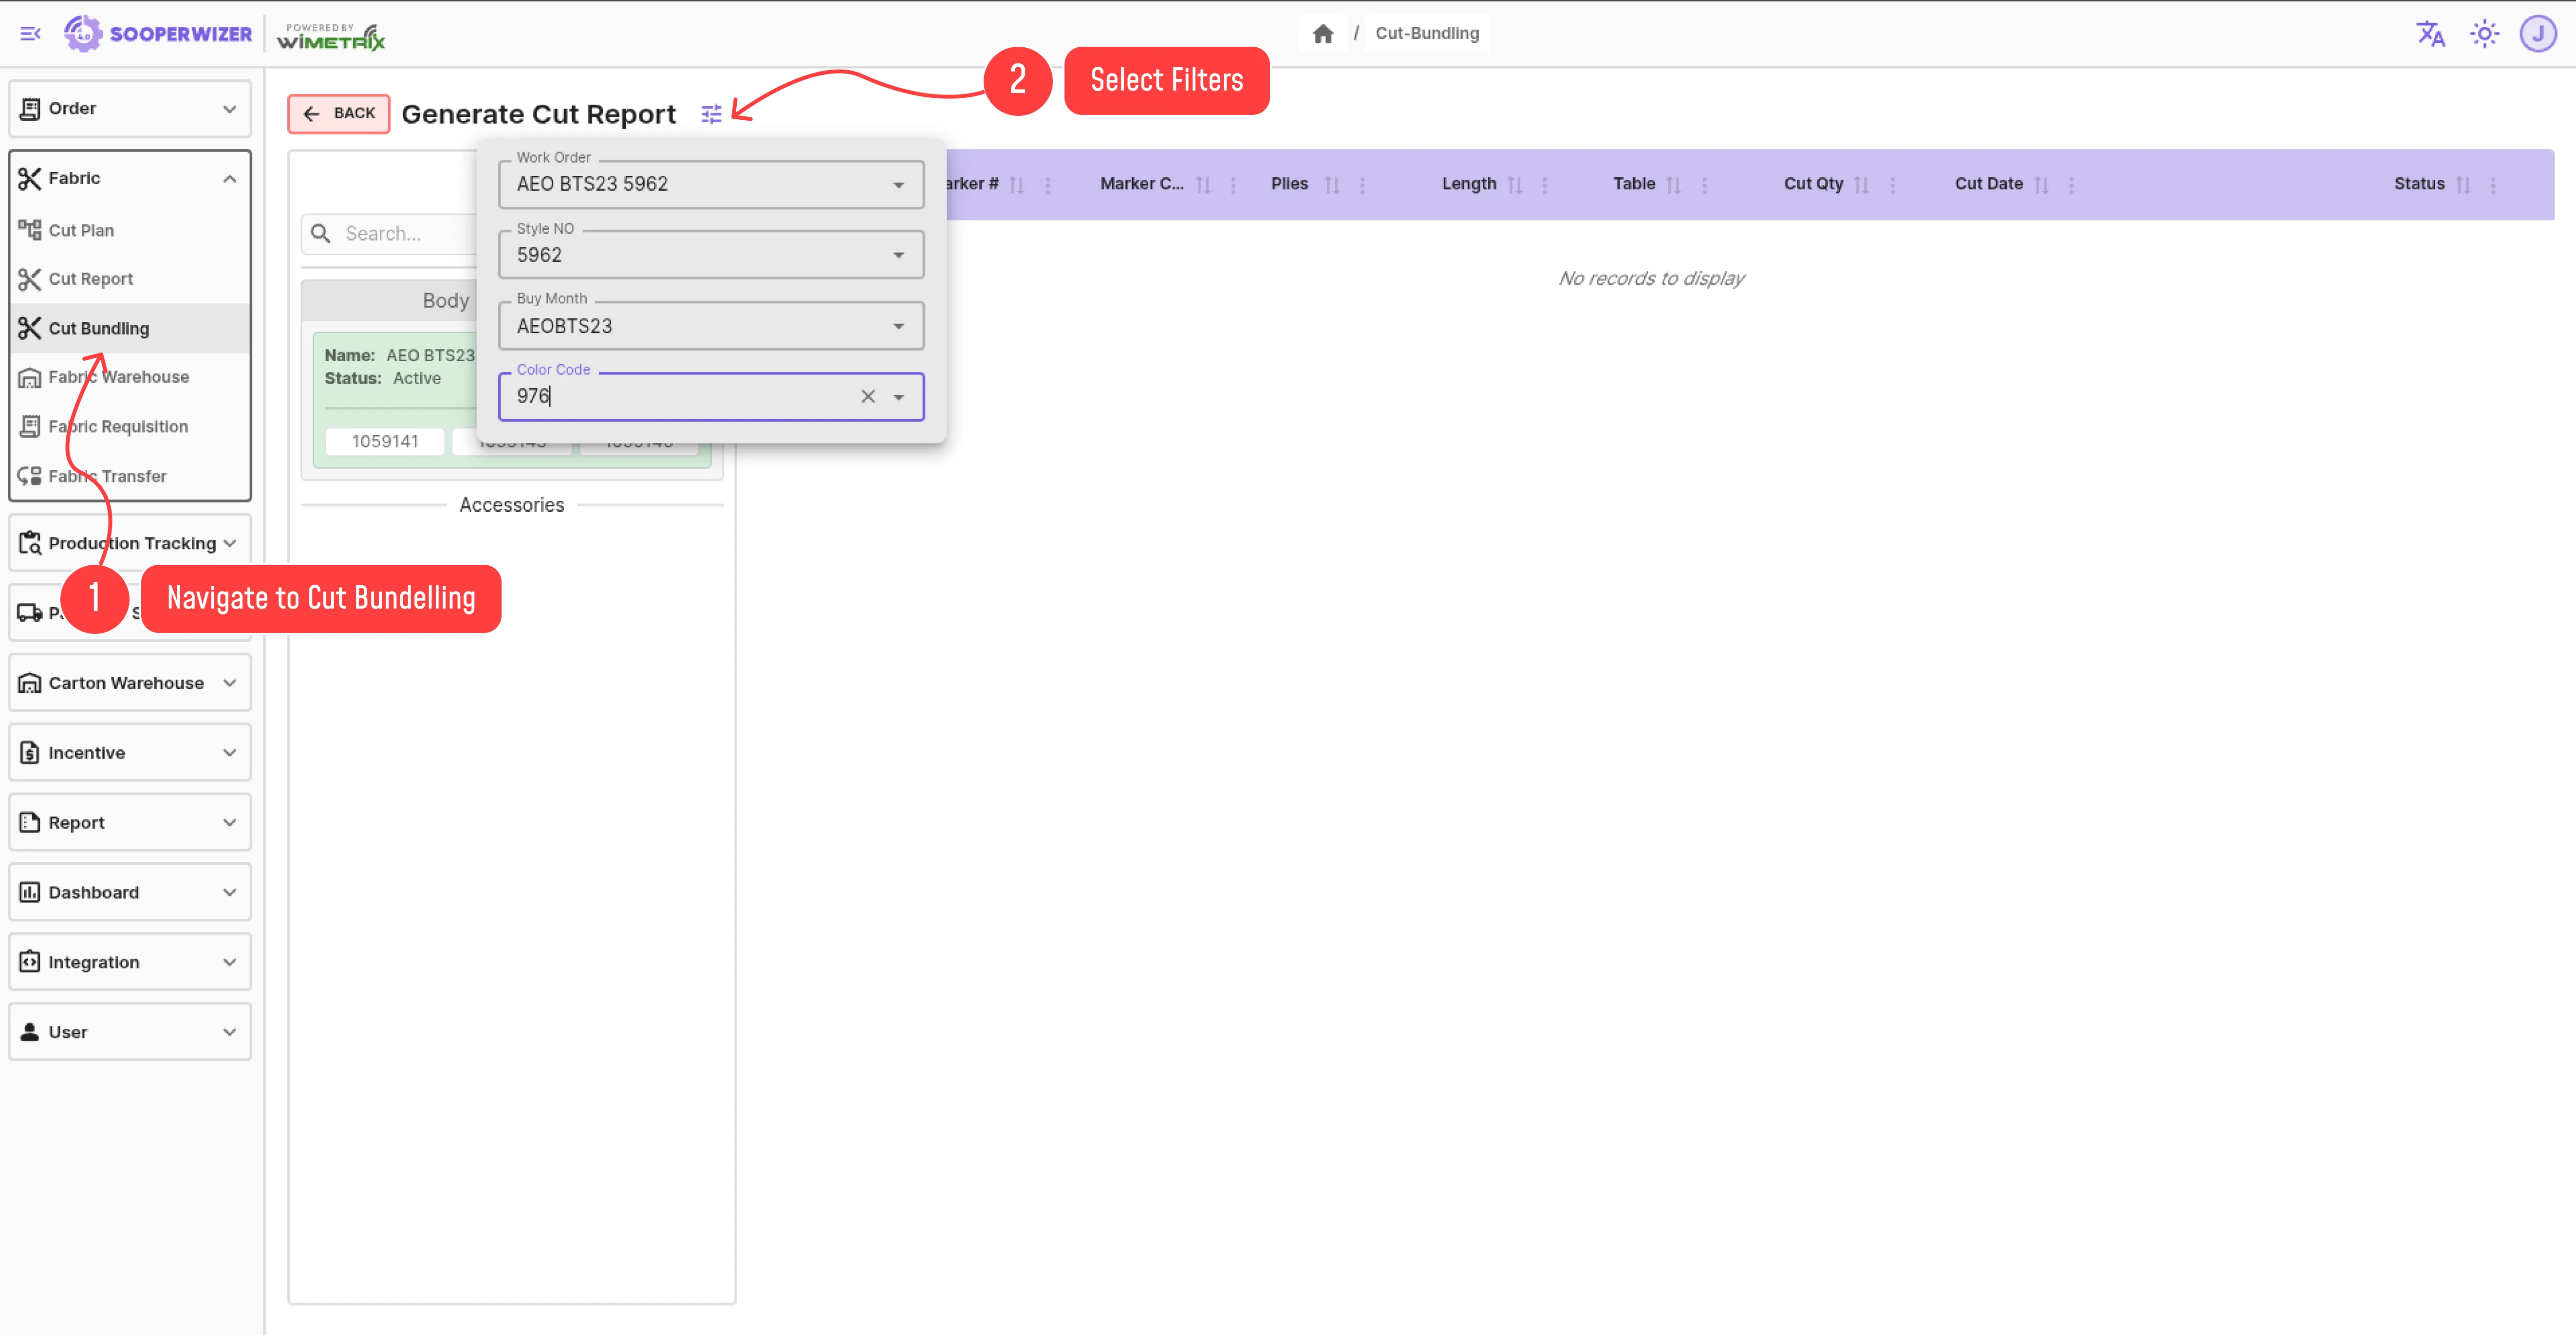Open Cut Plan in sidebar
The height and width of the screenshot is (1335, 2576).
tap(81, 230)
